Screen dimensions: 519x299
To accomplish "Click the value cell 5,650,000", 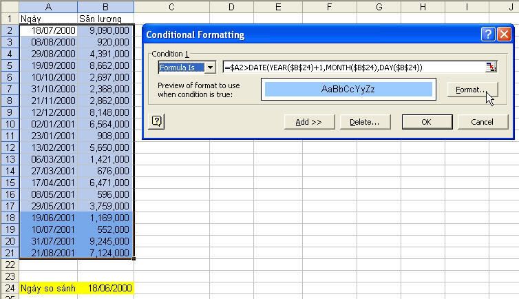I will click(x=105, y=147).
